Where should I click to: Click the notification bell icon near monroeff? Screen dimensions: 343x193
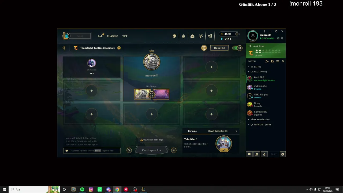pyautogui.click(x=282, y=38)
